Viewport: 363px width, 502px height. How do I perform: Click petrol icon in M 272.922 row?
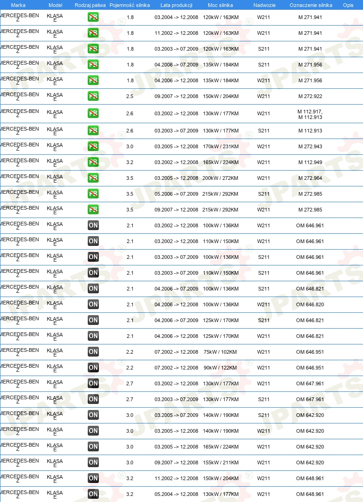click(93, 96)
